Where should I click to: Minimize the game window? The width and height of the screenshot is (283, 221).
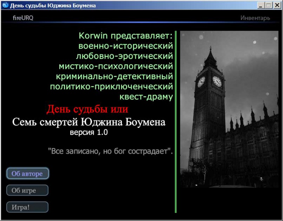click(261, 6)
